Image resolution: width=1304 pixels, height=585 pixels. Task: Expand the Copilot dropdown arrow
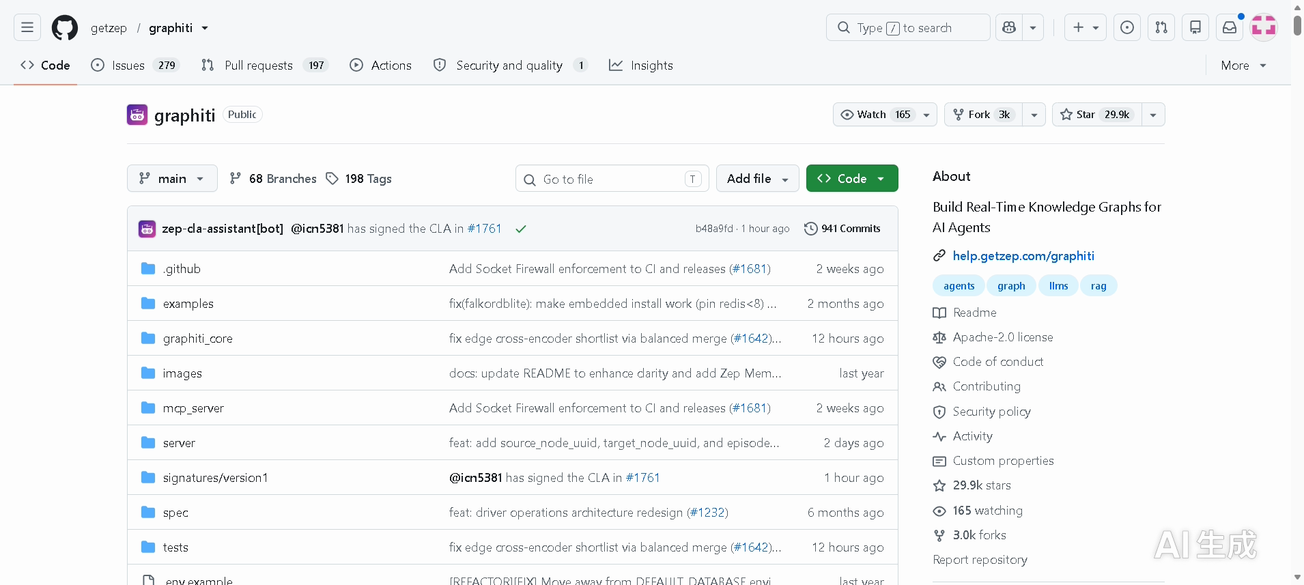click(x=1033, y=27)
